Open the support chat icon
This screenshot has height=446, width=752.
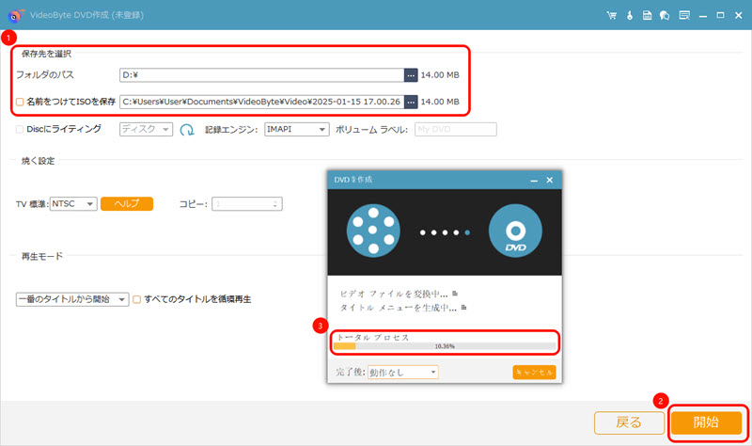pyautogui.click(x=665, y=15)
